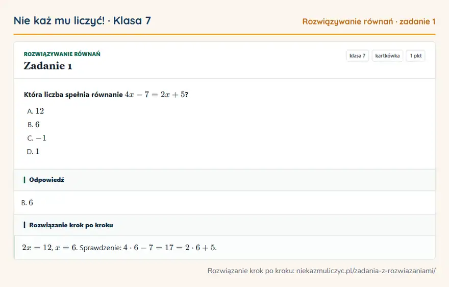Viewport: 449px width, 287px height.
Task: Click the 'klasa 7' tag
Action: [357, 56]
